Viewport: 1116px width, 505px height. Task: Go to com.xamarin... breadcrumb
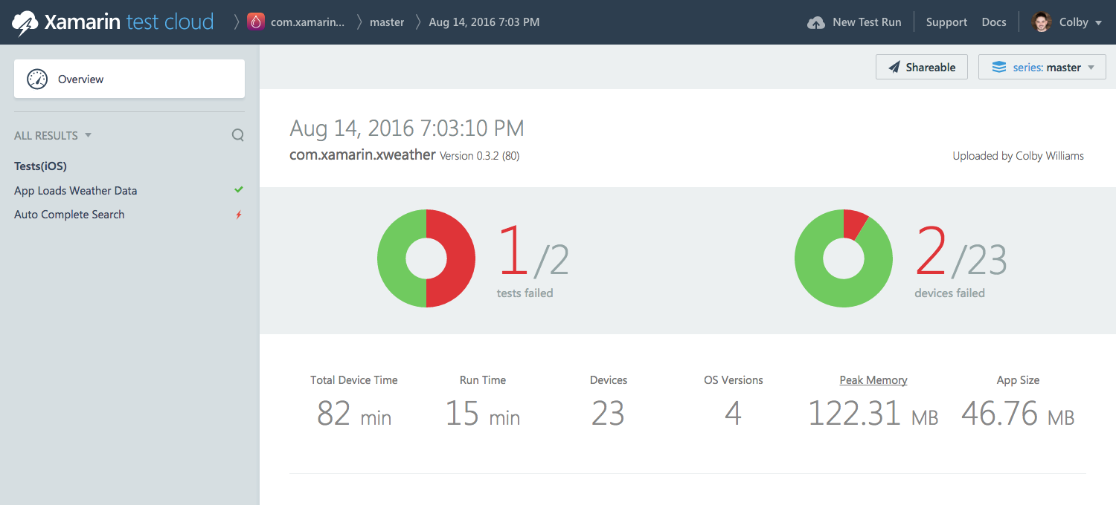pos(307,22)
